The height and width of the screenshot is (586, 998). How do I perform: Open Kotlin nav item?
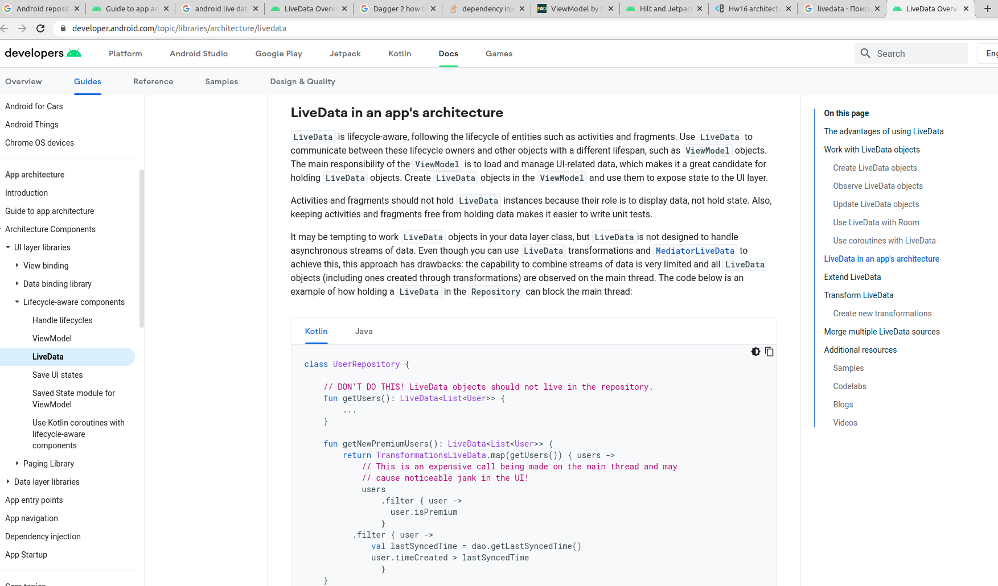click(400, 53)
